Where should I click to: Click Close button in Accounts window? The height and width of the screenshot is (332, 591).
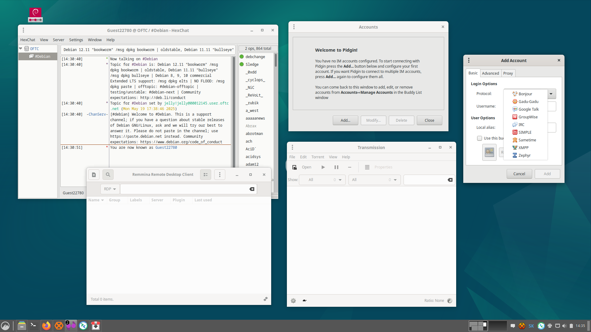429,121
